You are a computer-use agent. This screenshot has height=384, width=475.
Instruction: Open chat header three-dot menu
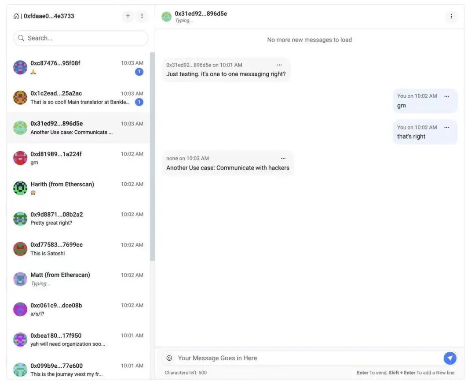[451, 17]
